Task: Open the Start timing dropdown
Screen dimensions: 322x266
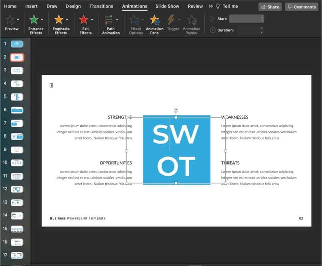Action: point(246,19)
